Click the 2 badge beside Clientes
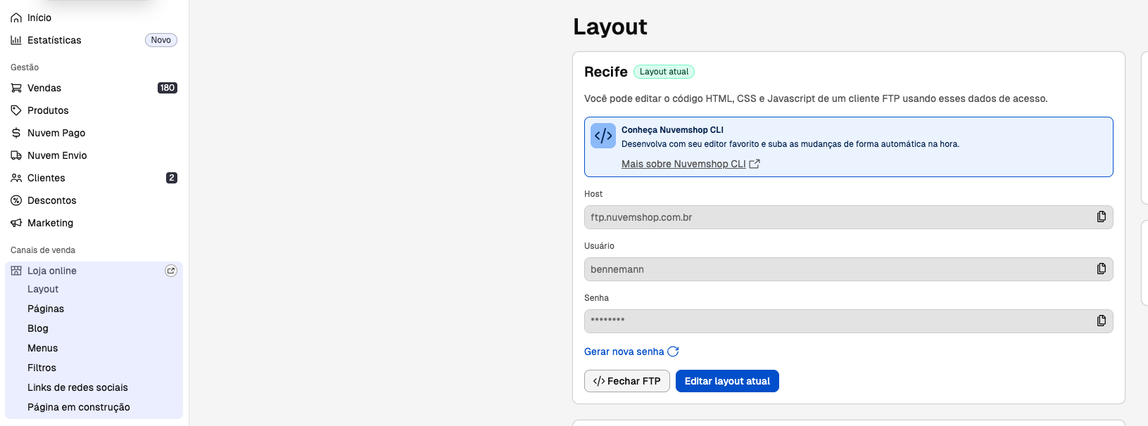 coord(172,178)
